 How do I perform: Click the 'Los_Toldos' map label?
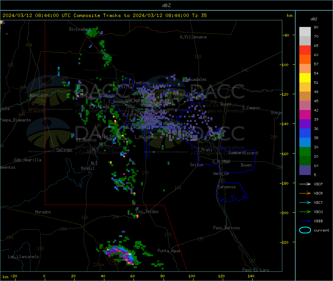coord(147,212)
